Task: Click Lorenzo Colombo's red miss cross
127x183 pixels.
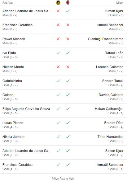Action: tap(68, 67)
